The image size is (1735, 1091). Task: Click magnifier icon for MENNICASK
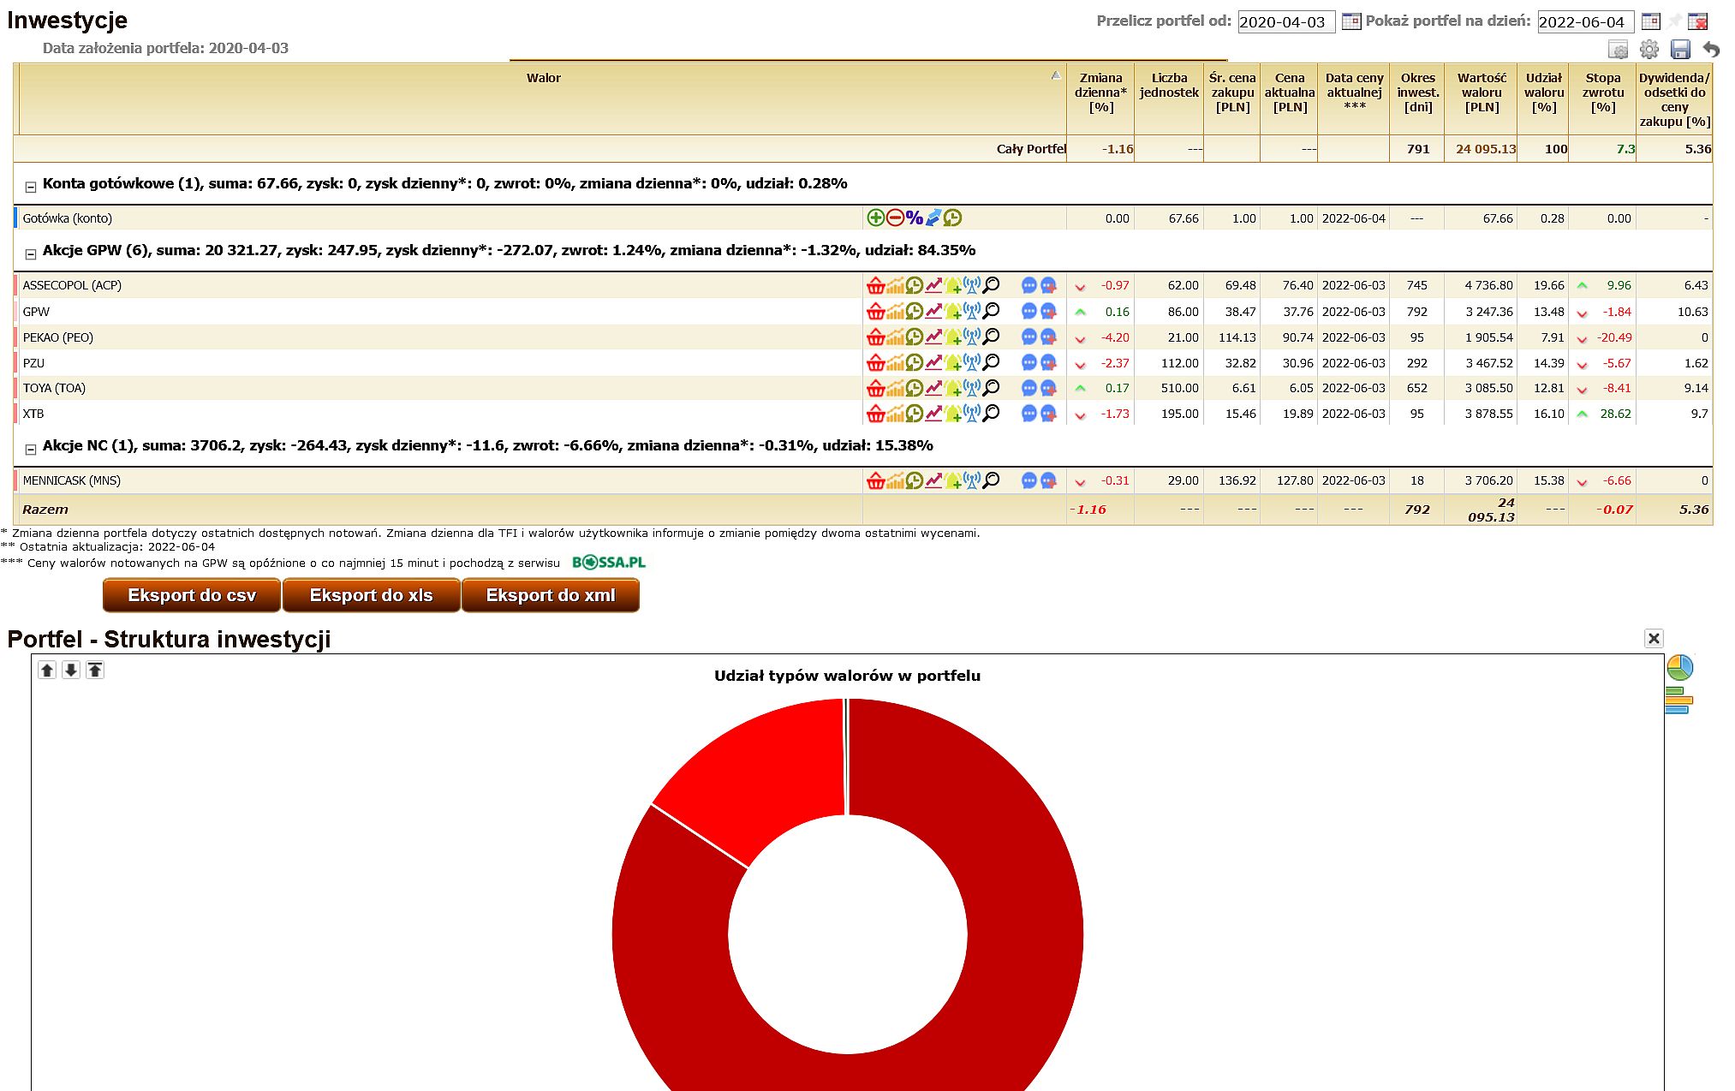click(x=991, y=480)
